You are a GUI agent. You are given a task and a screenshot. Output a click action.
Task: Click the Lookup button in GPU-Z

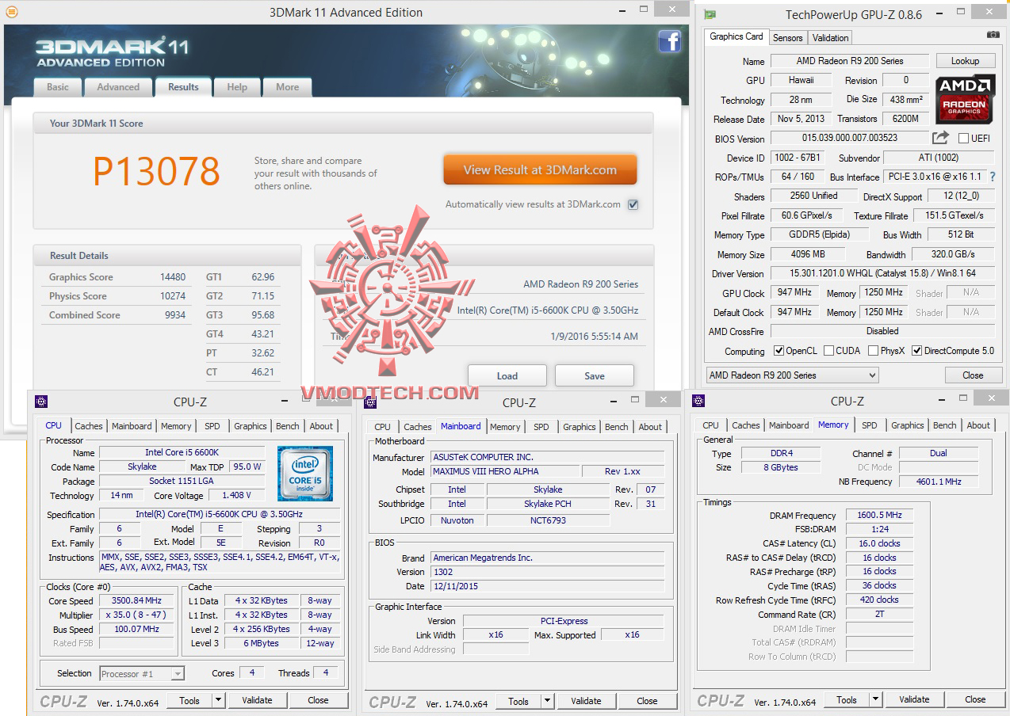click(x=965, y=61)
